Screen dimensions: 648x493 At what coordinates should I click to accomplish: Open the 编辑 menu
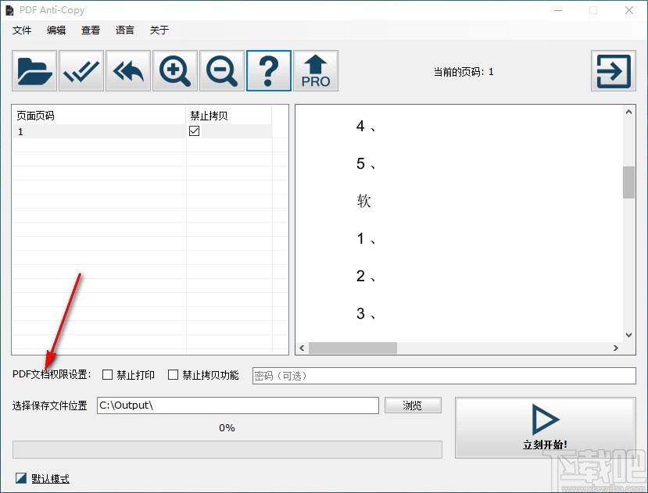point(55,30)
